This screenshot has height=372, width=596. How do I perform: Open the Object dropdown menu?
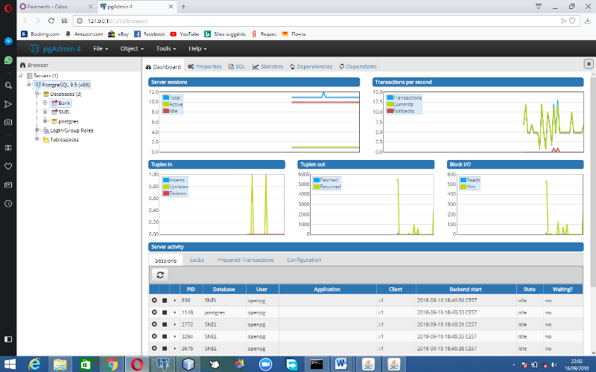pos(130,48)
